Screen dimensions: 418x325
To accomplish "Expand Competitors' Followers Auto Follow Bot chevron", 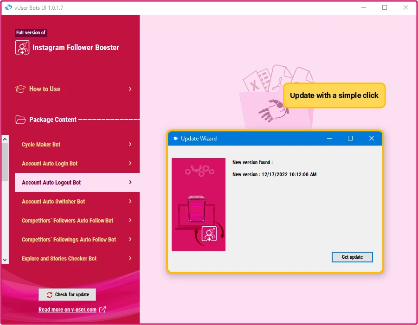I will pyautogui.click(x=130, y=220).
